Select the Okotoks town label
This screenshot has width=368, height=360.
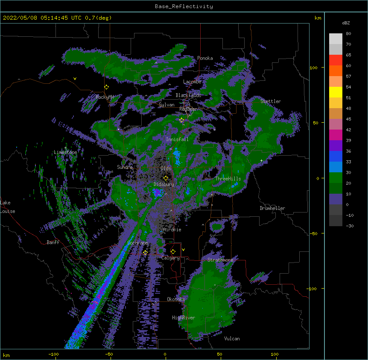176,299
